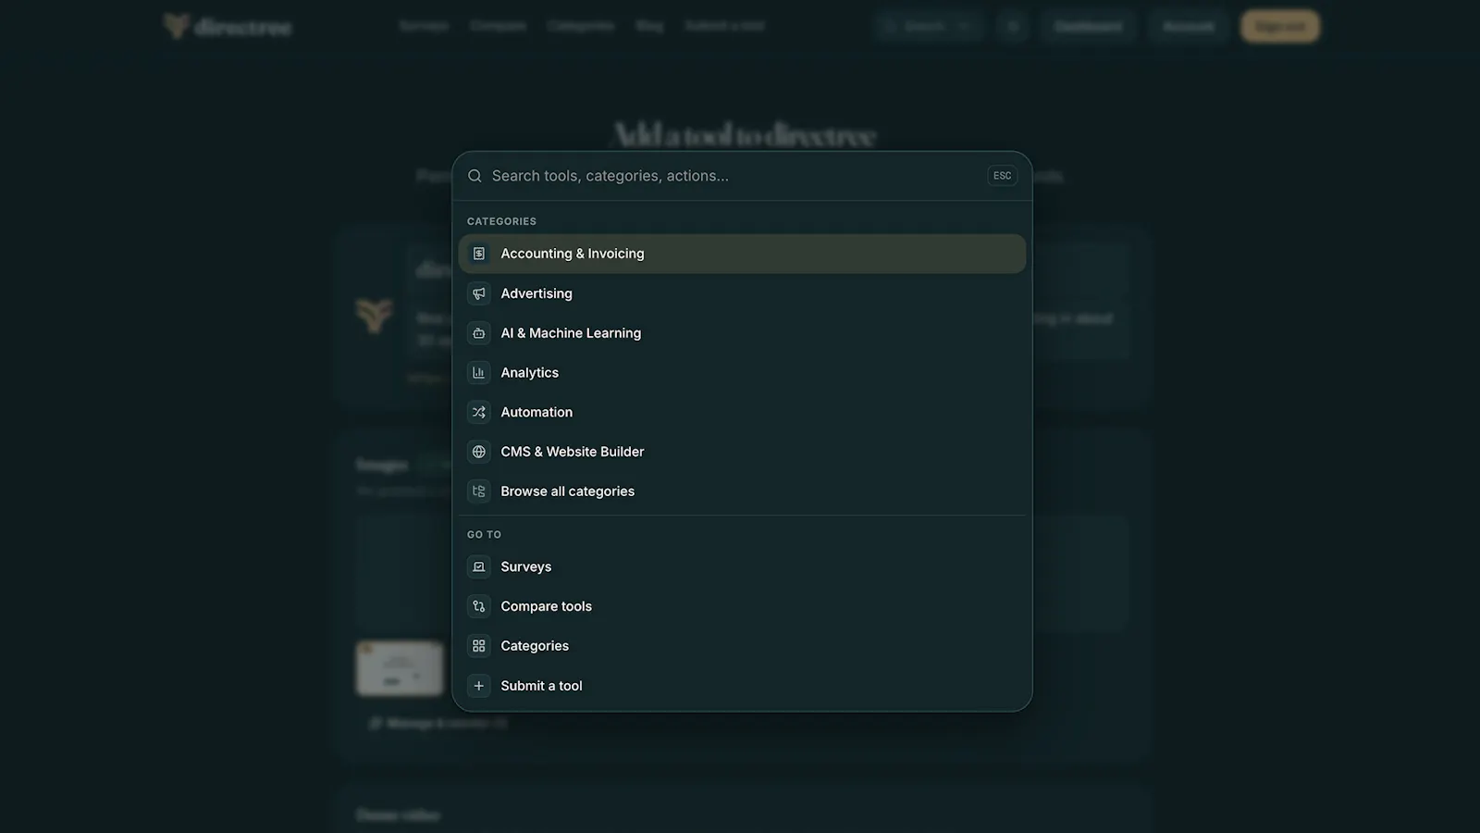This screenshot has height=833, width=1480.
Task: Choose AI & Machine Learning category
Action: pos(742,333)
